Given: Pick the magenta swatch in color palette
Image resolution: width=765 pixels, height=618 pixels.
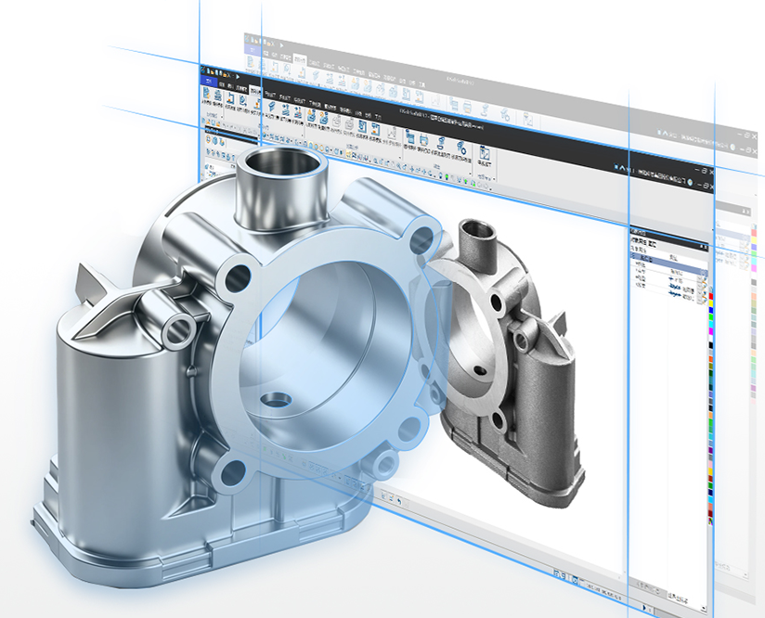Looking at the screenshot, I should [711, 331].
